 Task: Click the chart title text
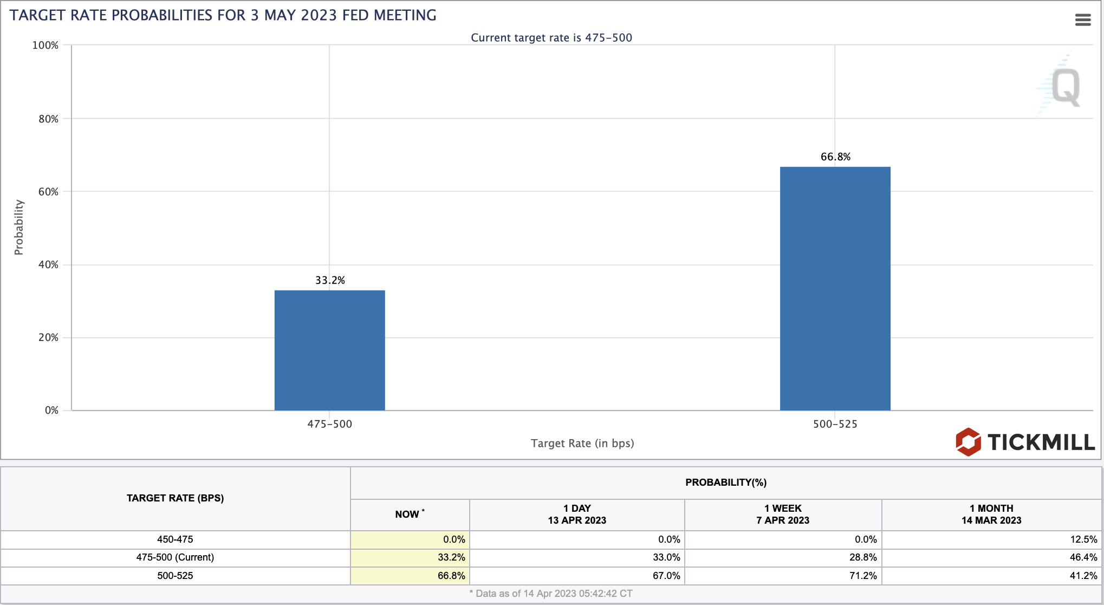pos(223,15)
